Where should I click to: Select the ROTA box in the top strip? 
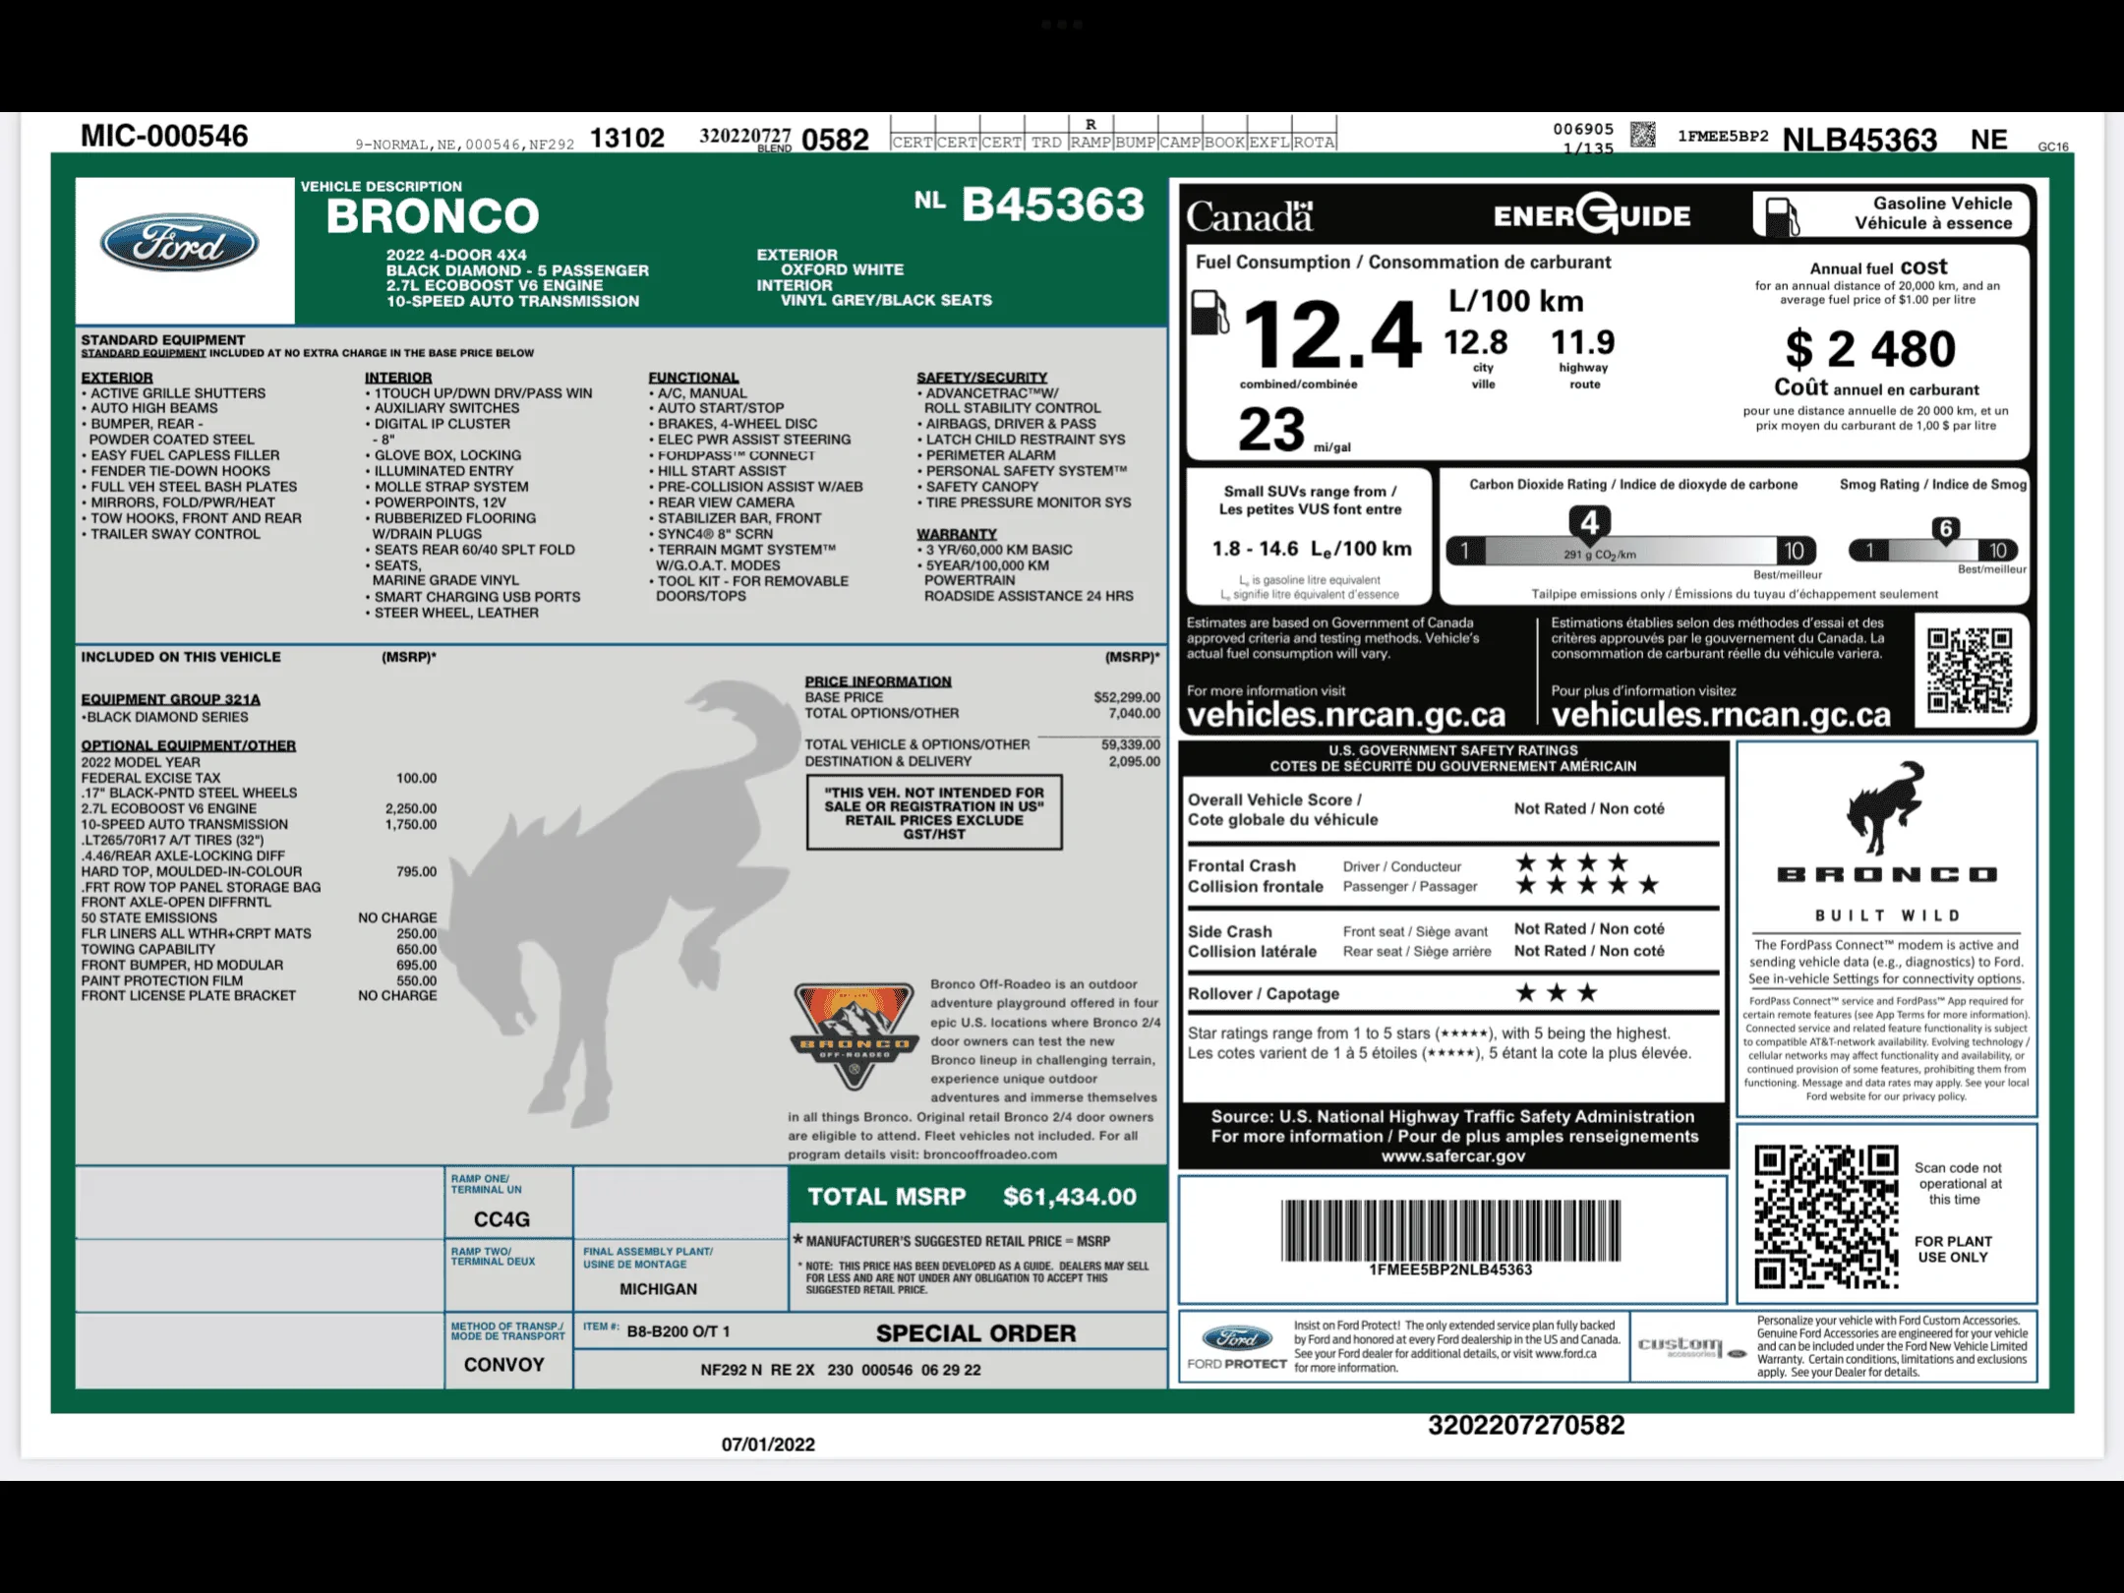click(1314, 143)
